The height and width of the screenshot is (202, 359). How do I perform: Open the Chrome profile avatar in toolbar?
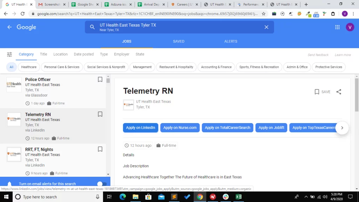(345, 14)
